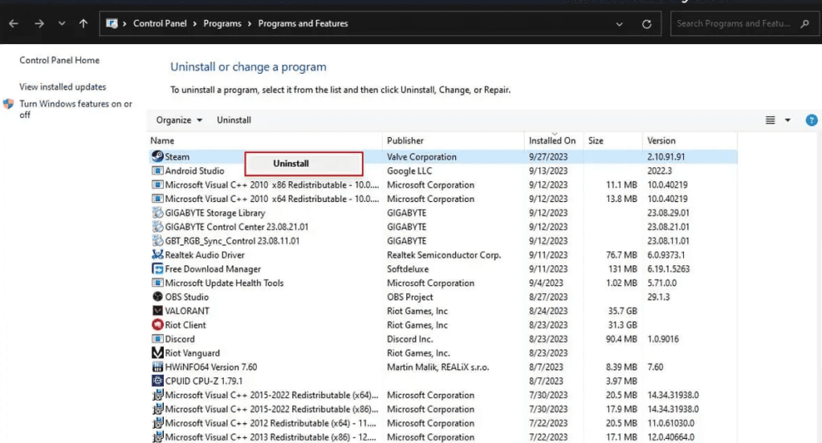Select the VALORANT icon
Viewport: 822px width, 443px height.
coord(157,311)
